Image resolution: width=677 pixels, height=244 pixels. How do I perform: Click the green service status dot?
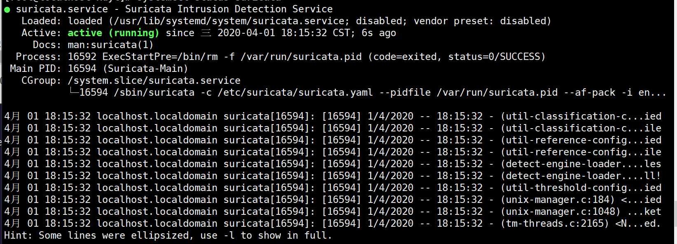click(7, 9)
